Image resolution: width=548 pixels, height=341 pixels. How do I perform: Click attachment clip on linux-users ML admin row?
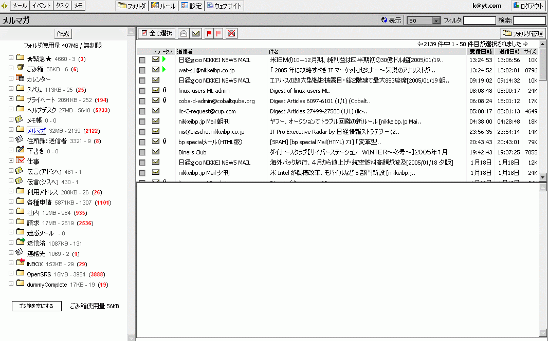[x=164, y=91]
